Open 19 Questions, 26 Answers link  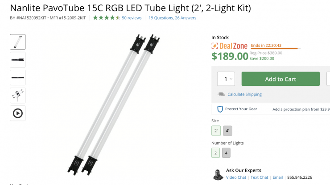(172, 18)
